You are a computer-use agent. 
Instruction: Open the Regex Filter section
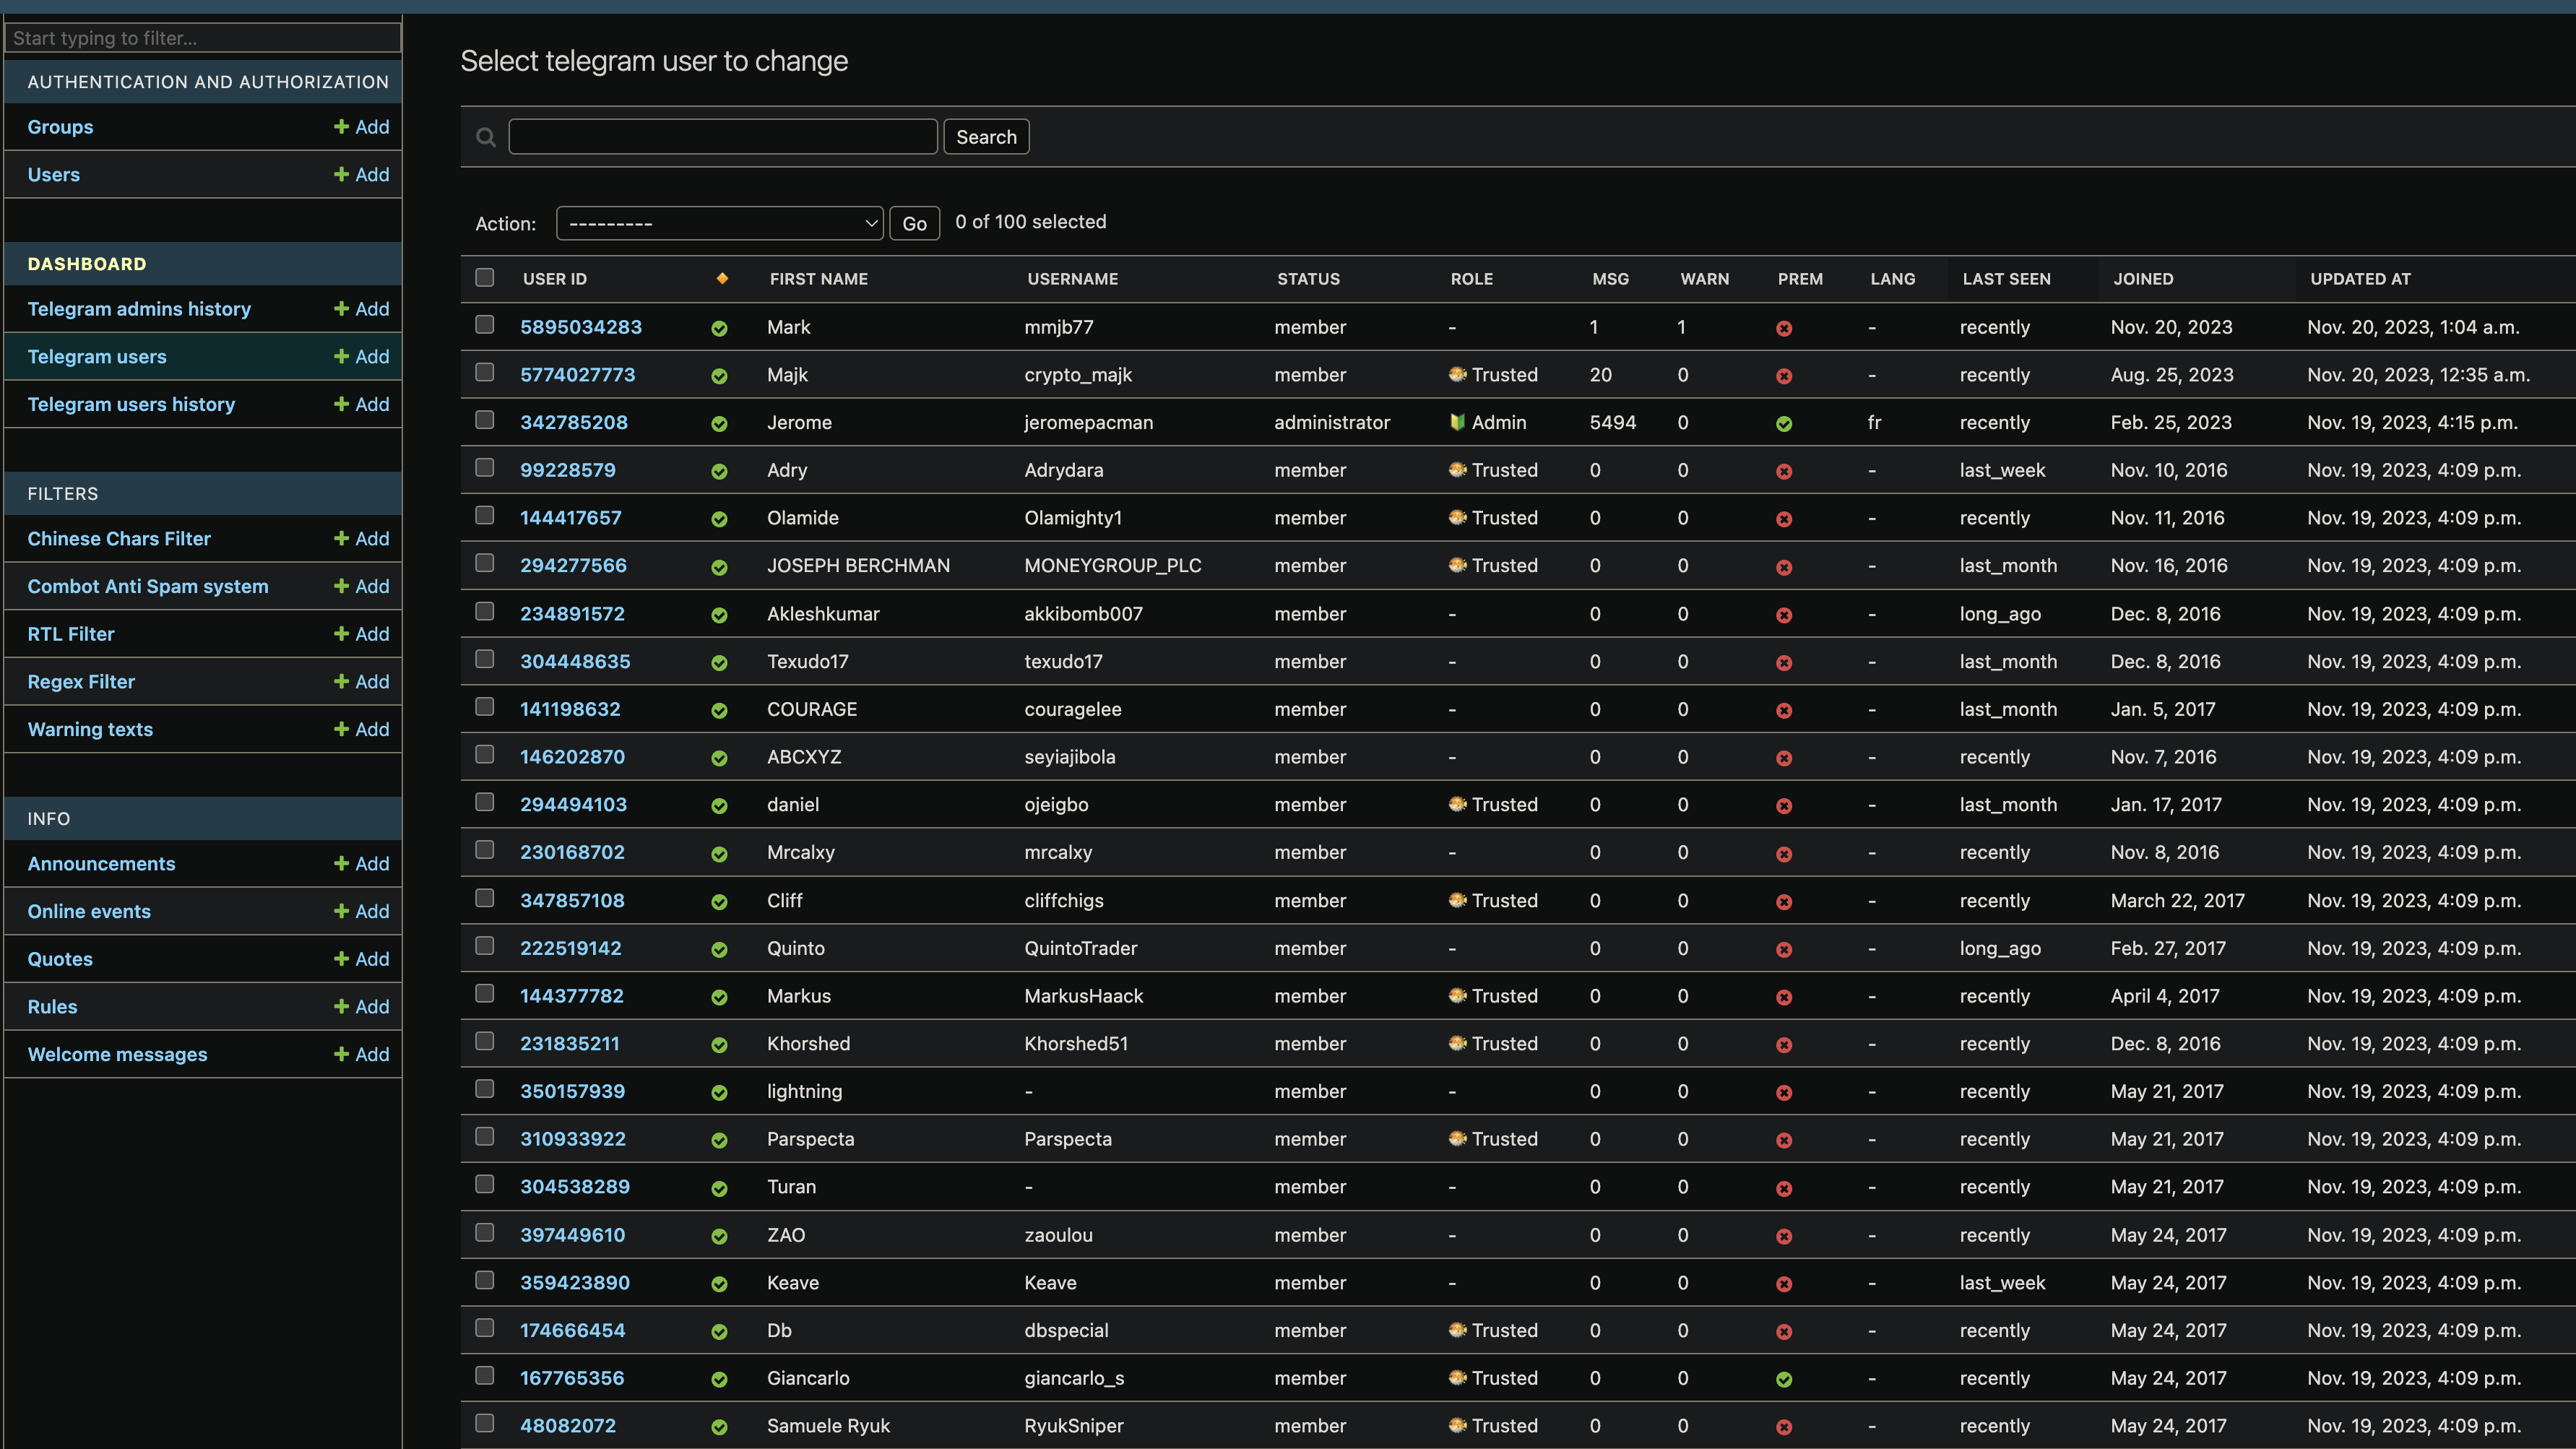(x=81, y=682)
